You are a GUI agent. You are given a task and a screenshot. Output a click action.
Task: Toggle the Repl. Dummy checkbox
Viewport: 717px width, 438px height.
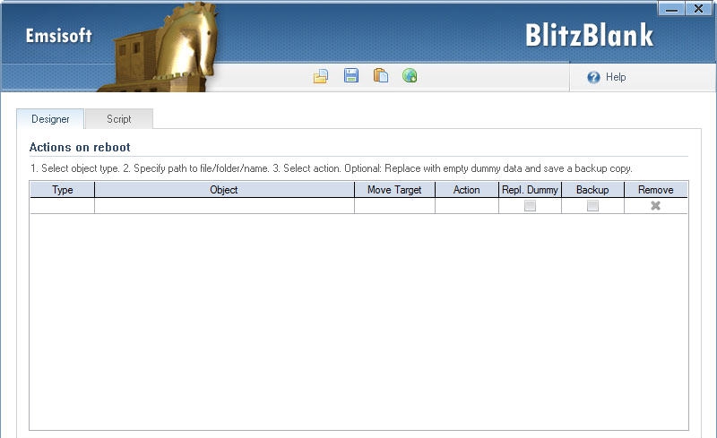pyautogui.click(x=530, y=206)
